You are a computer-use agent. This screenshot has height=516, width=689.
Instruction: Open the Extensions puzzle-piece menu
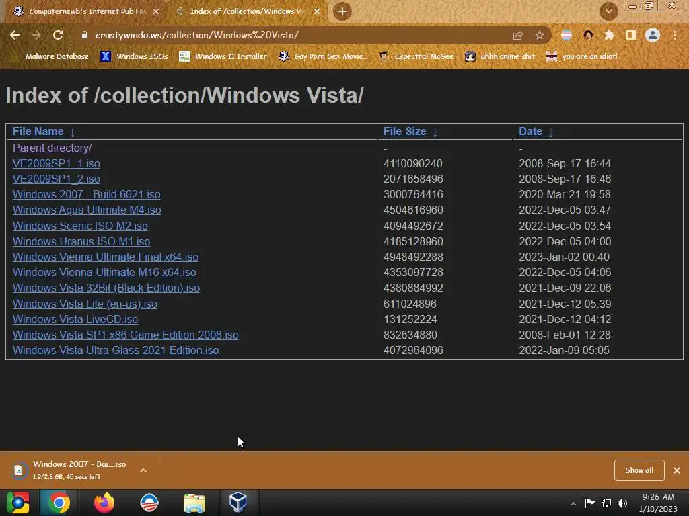[x=610, y=35]
